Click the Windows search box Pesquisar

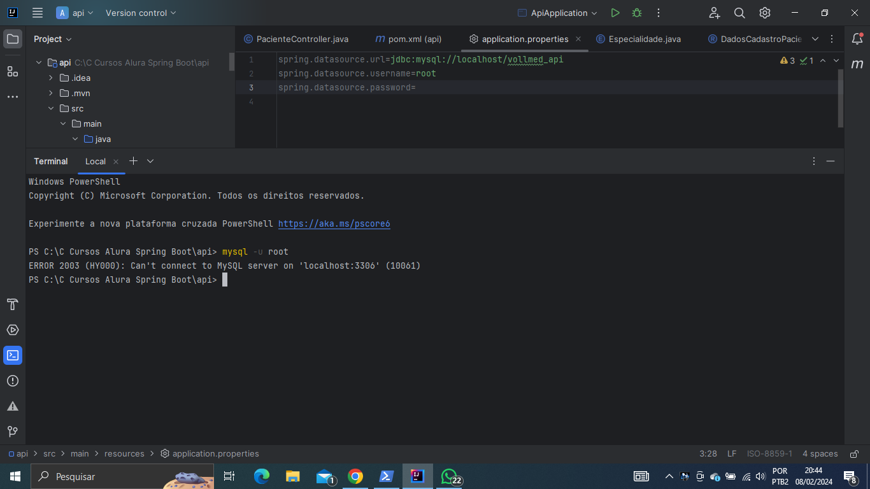(122, 476)
